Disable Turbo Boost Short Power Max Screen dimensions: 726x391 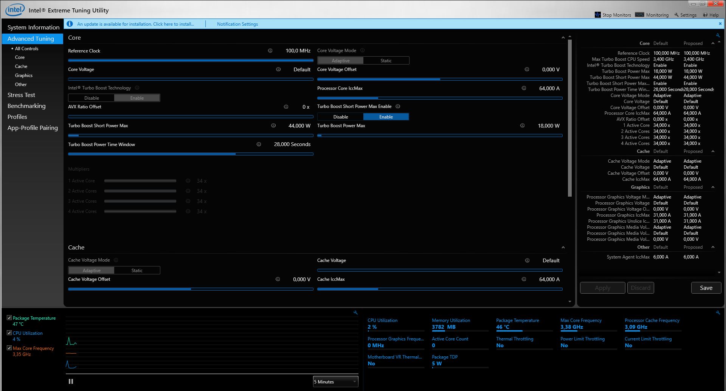tap(340, 117)
